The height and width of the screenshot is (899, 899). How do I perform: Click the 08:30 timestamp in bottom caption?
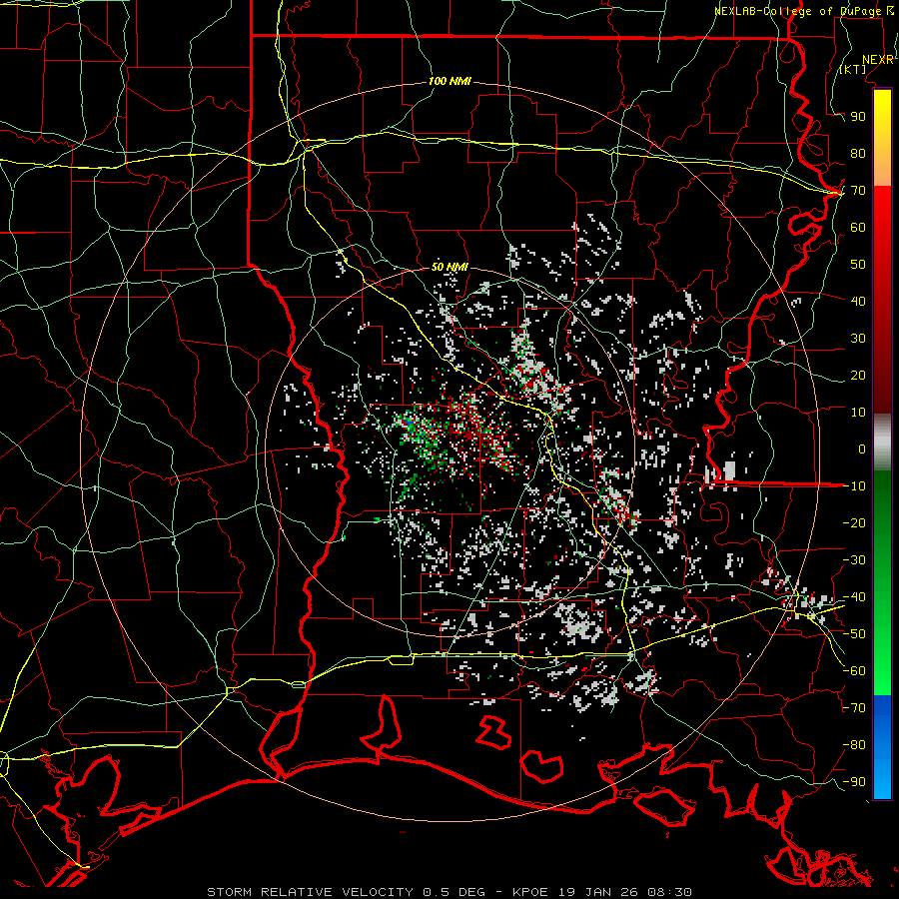[669, 892]
